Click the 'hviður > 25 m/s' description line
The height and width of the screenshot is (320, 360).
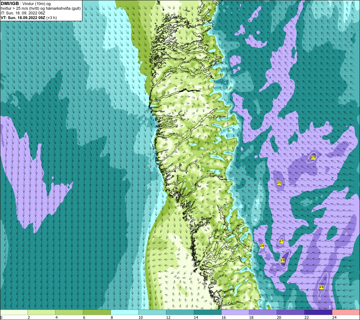(41, 9)
